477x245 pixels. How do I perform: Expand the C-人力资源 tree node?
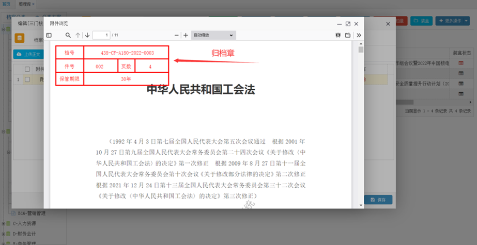point(3,224)
